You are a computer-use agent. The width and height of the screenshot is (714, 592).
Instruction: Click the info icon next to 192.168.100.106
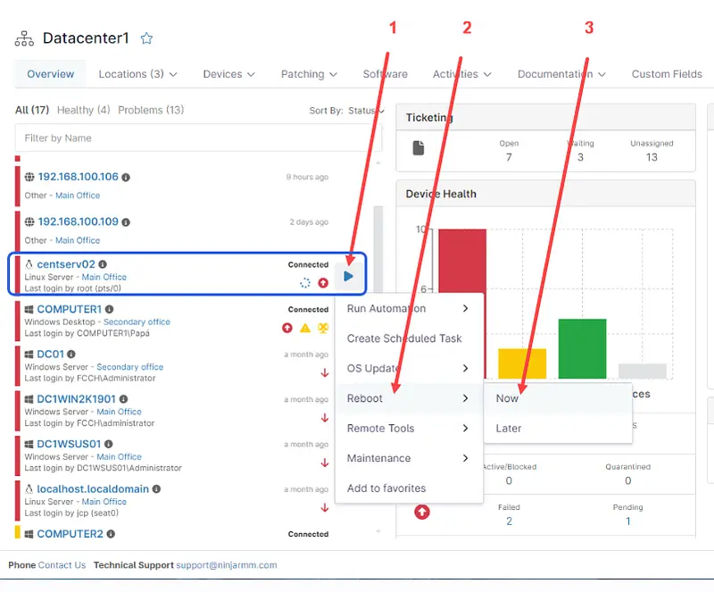[x=126, y=178]
